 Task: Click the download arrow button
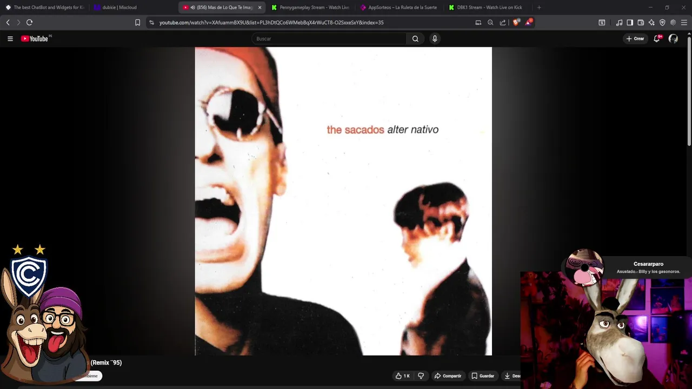(511, 375)
